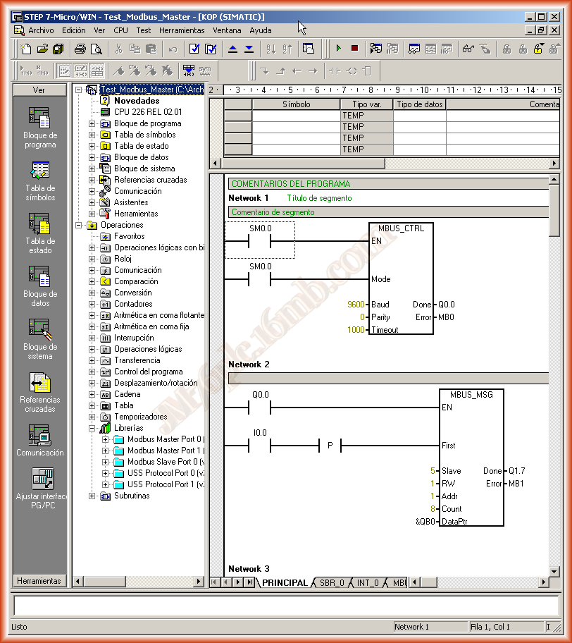The height and width of the screenshot is (643, 572).
Task: Switch to the SBR_0 tab
Action: [331, 583]
